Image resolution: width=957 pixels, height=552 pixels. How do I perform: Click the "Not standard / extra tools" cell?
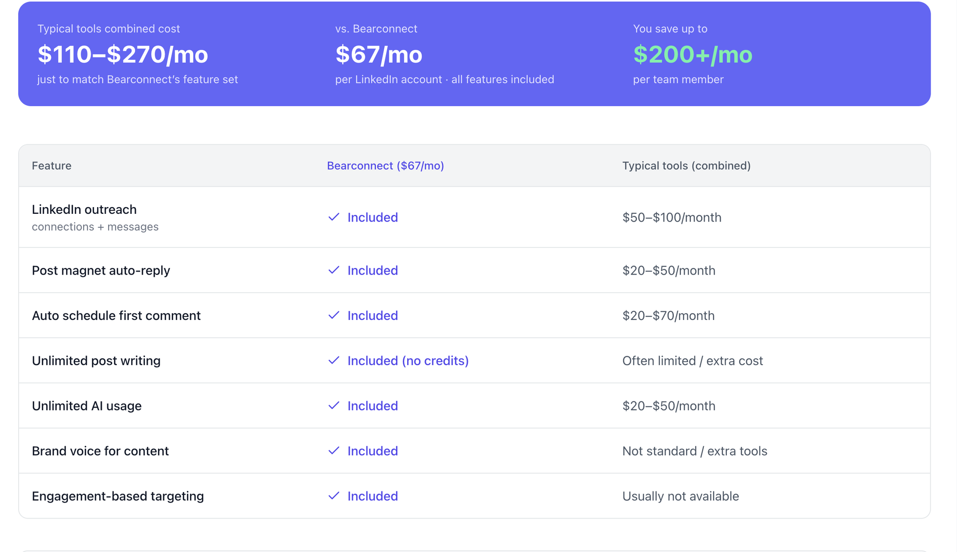pyautogui.click(x=695, y=451)
